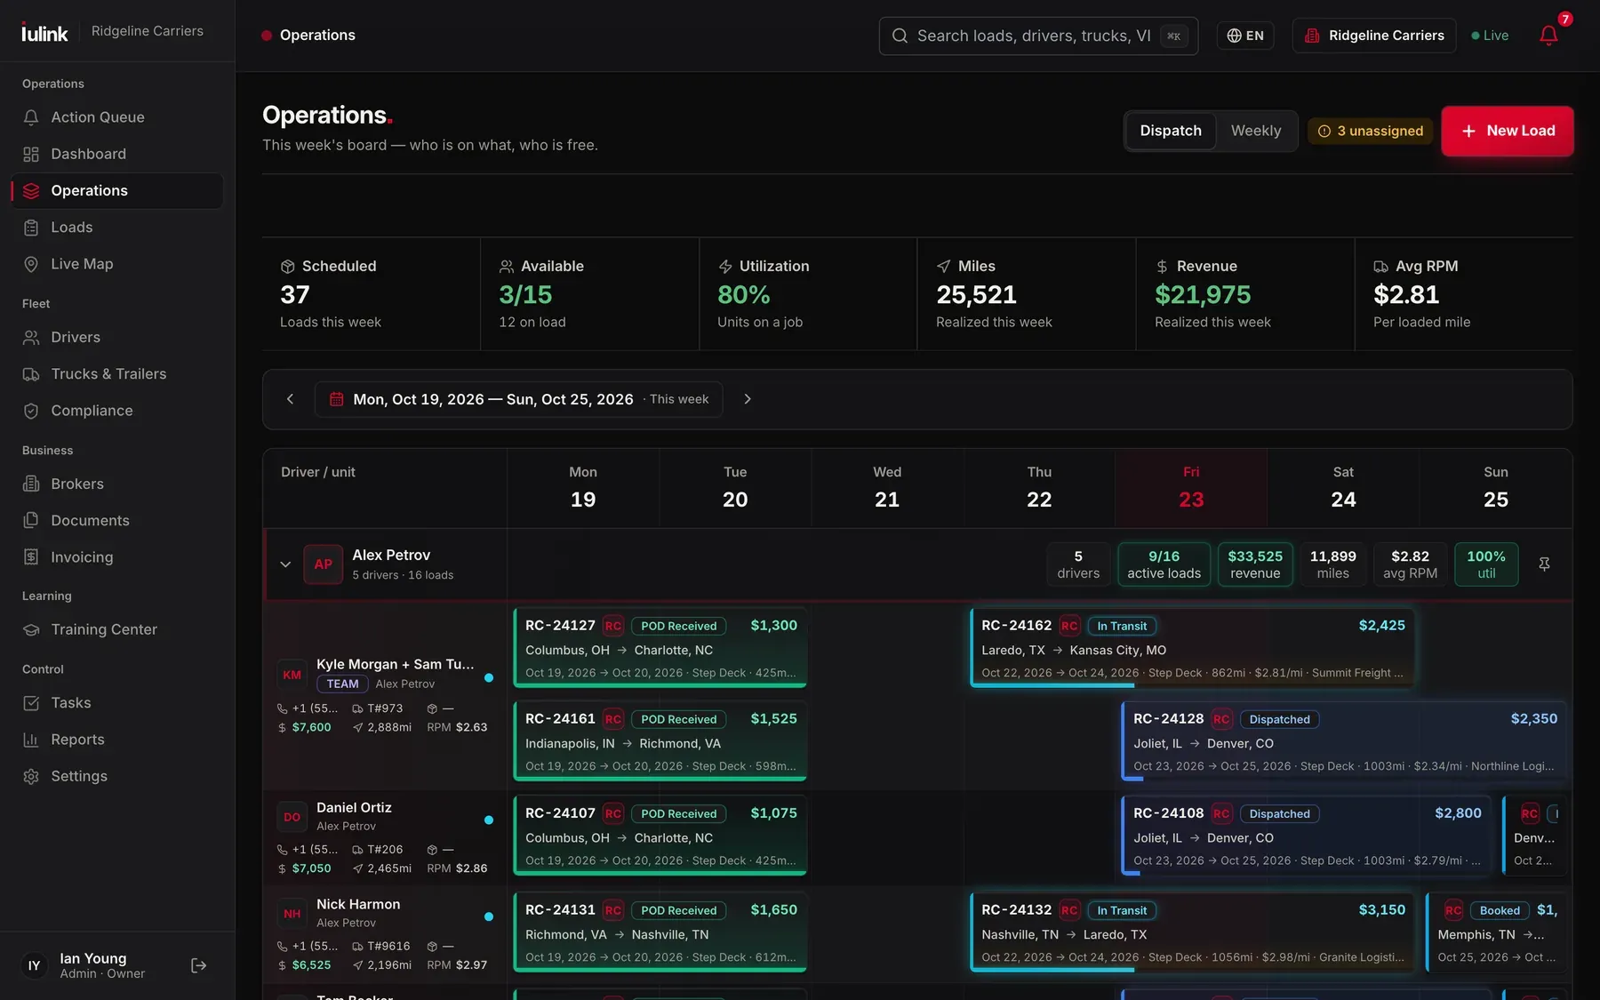Open load RC-24127 card
This screenshot has height=1000, width=1600.
660,648
